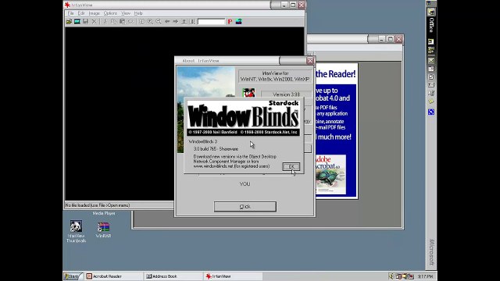The image size is (500, 281).
Task: Click the Zoom In magnifier icon
Action: pyautogui.click(x=150, y=22)
